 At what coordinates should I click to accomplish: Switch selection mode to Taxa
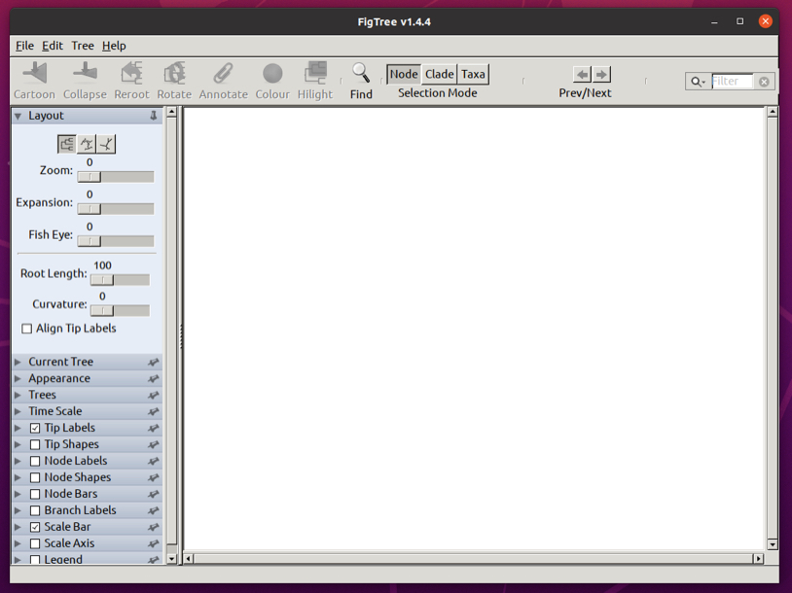[473, 74]
